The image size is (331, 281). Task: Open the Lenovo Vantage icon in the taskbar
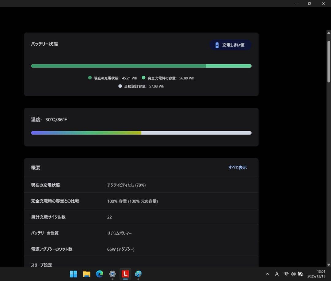[125, 274]
